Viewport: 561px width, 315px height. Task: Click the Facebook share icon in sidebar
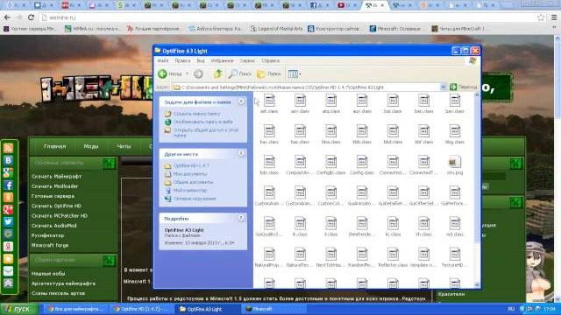tap(8, 185)
